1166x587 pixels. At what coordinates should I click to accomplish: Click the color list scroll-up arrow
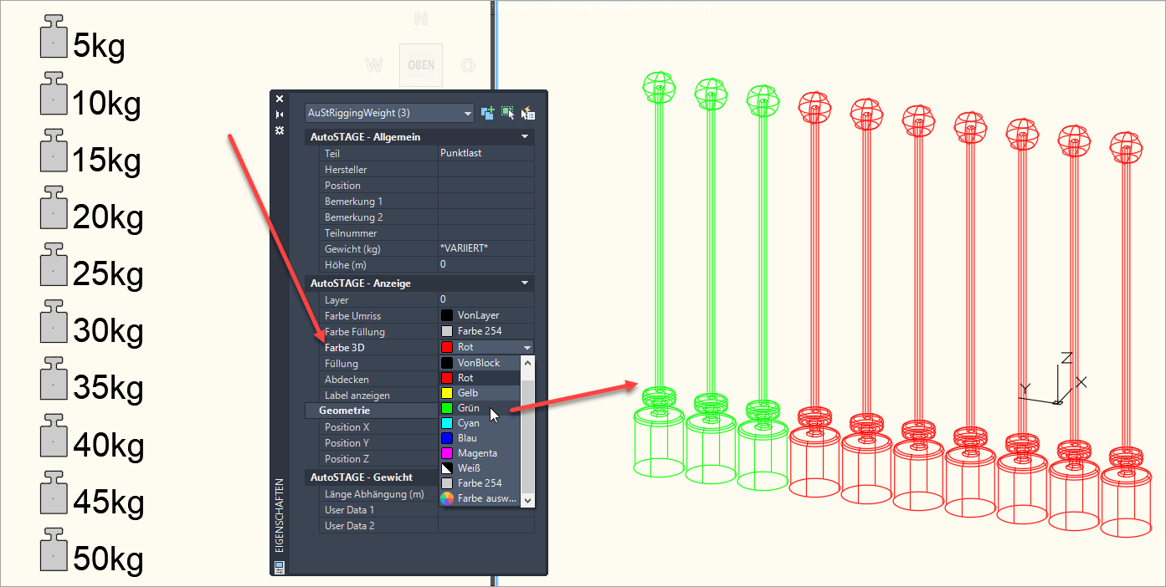[x=527, y=363]
